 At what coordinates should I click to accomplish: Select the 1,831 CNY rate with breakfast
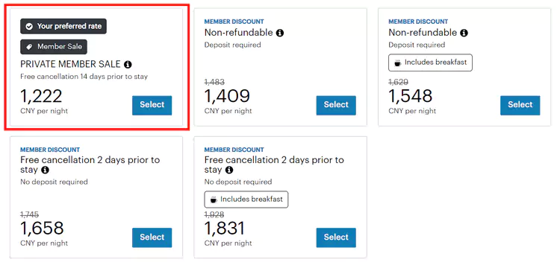point(336,237)
